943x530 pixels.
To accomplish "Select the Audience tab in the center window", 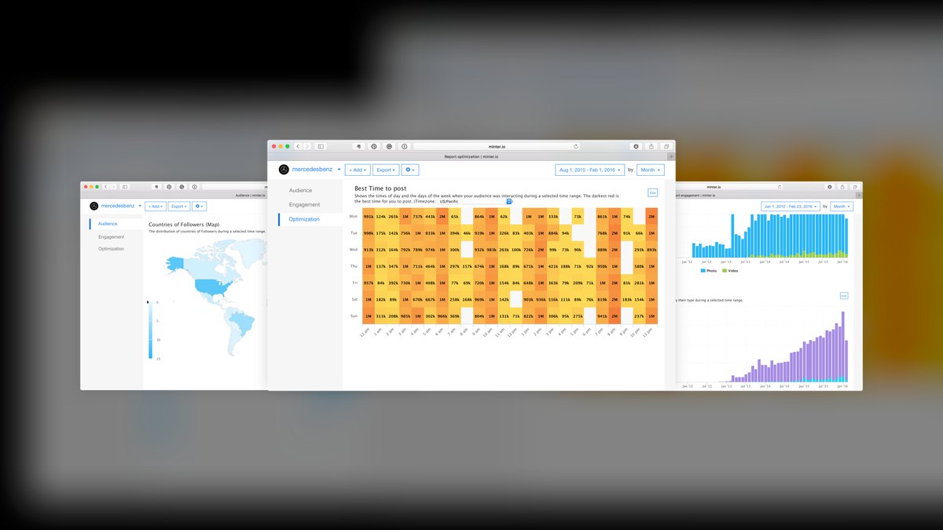I will [x=300, y=191].
